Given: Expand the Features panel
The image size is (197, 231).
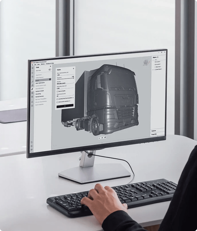Looking at the screenshot, I should click(x=158, y=130).
